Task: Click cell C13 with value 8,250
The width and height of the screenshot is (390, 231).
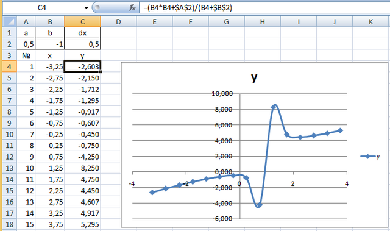Action: click(83, 168)
